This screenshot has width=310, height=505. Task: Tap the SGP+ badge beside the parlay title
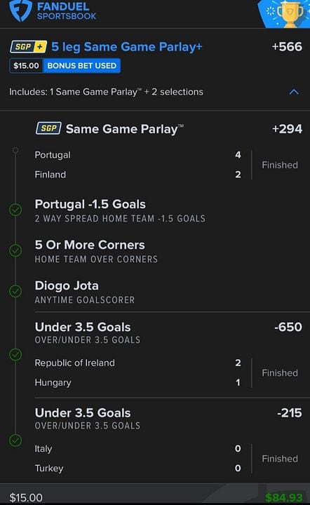(x=29, y=47)
